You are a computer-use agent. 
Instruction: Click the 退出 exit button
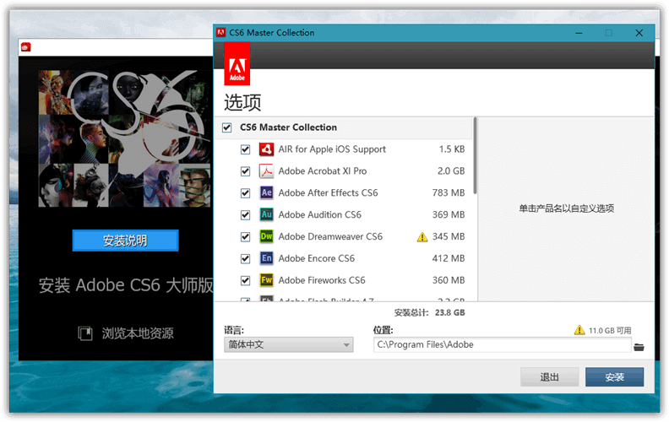(550, 376)
